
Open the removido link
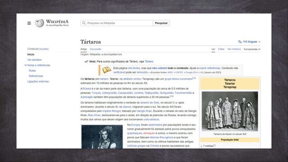[142, 72]
